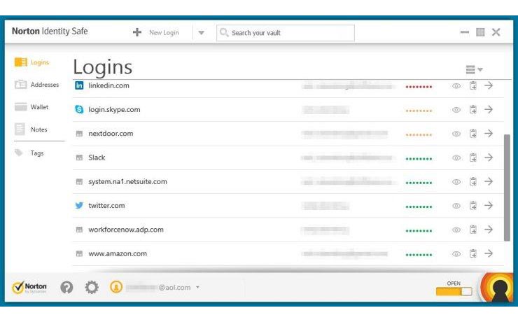This screenshot has width=518, height=322.
Task: Click green password strength dots for Slack
Action: [x=419, y=159]
